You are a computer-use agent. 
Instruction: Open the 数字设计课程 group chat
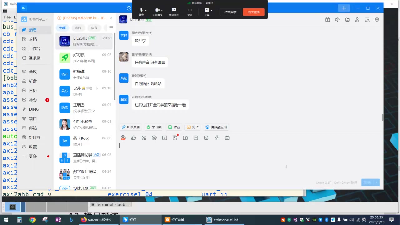84,174
